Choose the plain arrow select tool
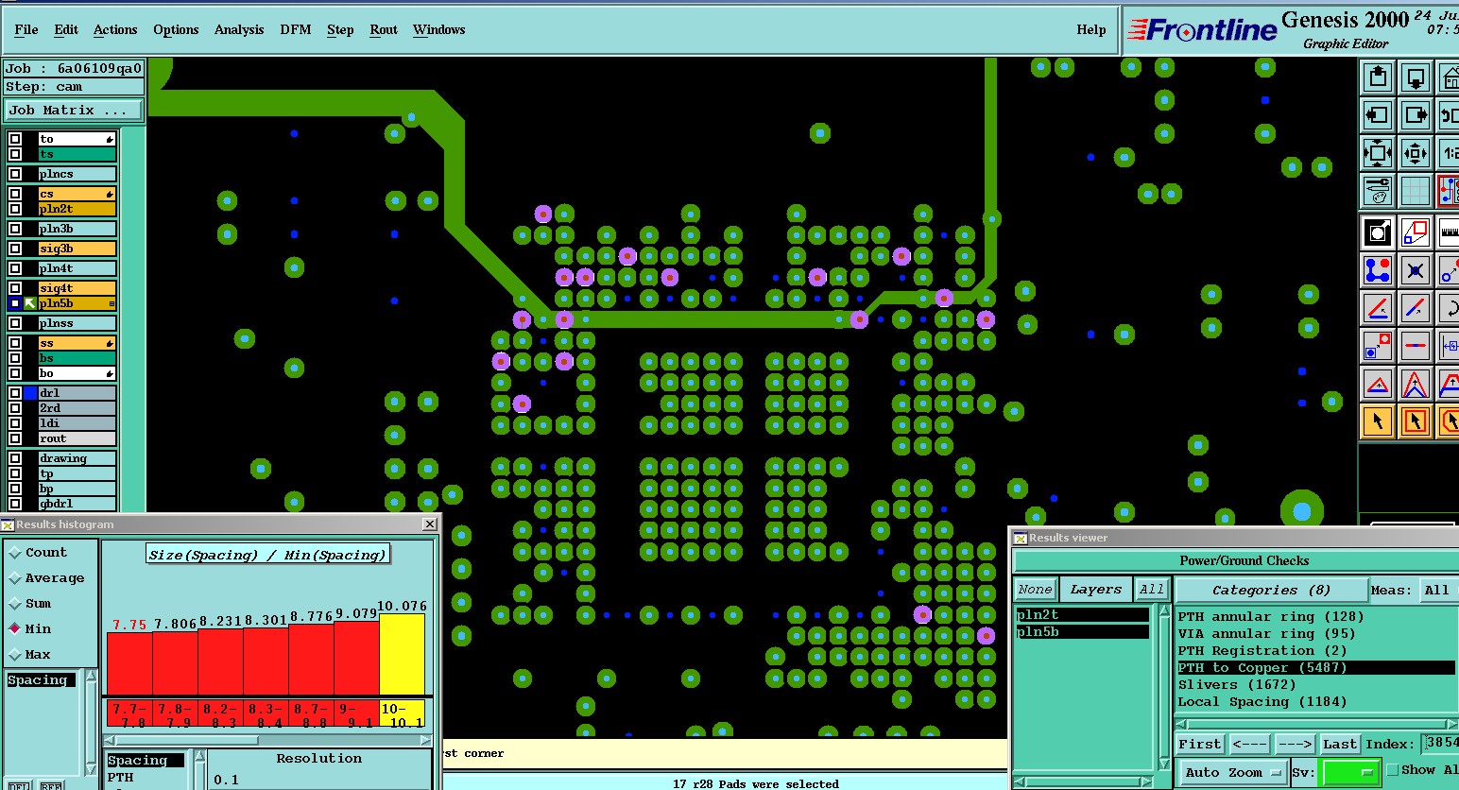This screenshot has height=790, width=1459. point(1377,421)
